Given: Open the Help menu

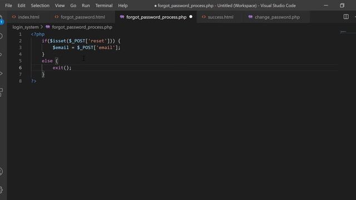Looking at the screenshot, I should click(x=122, y=6).
